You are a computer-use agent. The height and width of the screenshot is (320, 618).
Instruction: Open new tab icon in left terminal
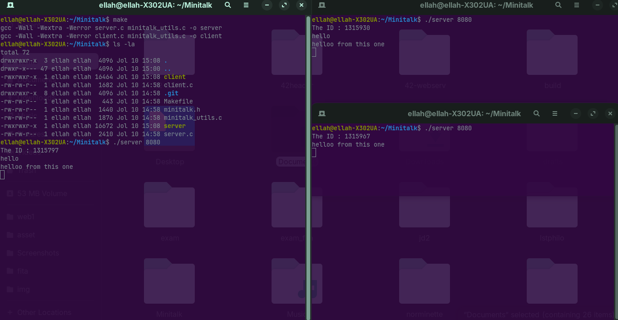(x=10, y=5)
